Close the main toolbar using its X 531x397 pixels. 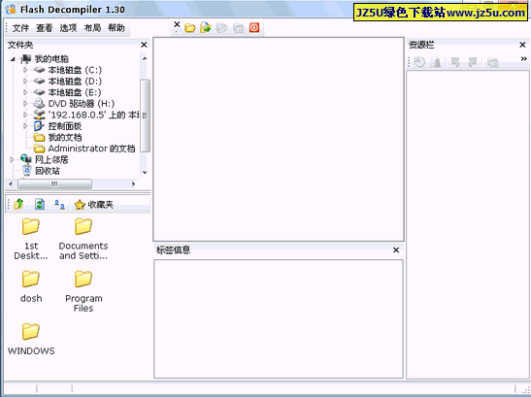(x=177, y=24)
